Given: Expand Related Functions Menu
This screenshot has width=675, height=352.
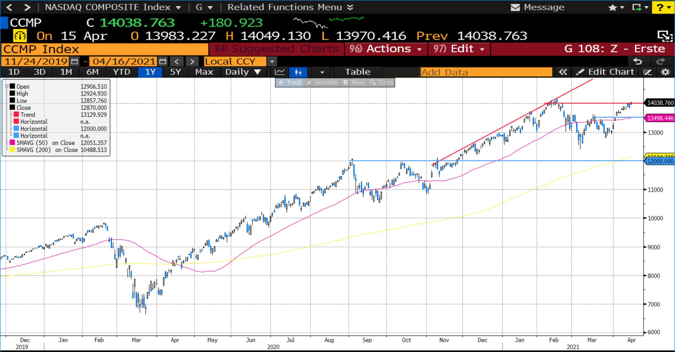Looking at the screenshot, I should [290, 7].
